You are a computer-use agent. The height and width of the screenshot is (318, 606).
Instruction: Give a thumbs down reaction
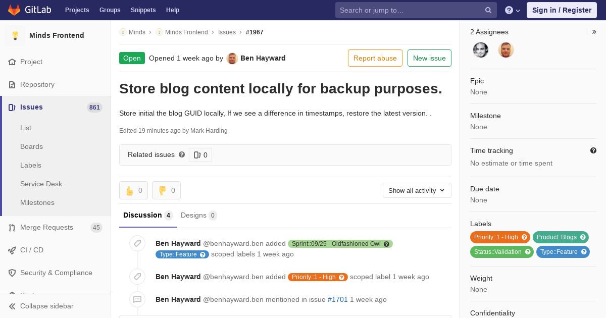166,190
